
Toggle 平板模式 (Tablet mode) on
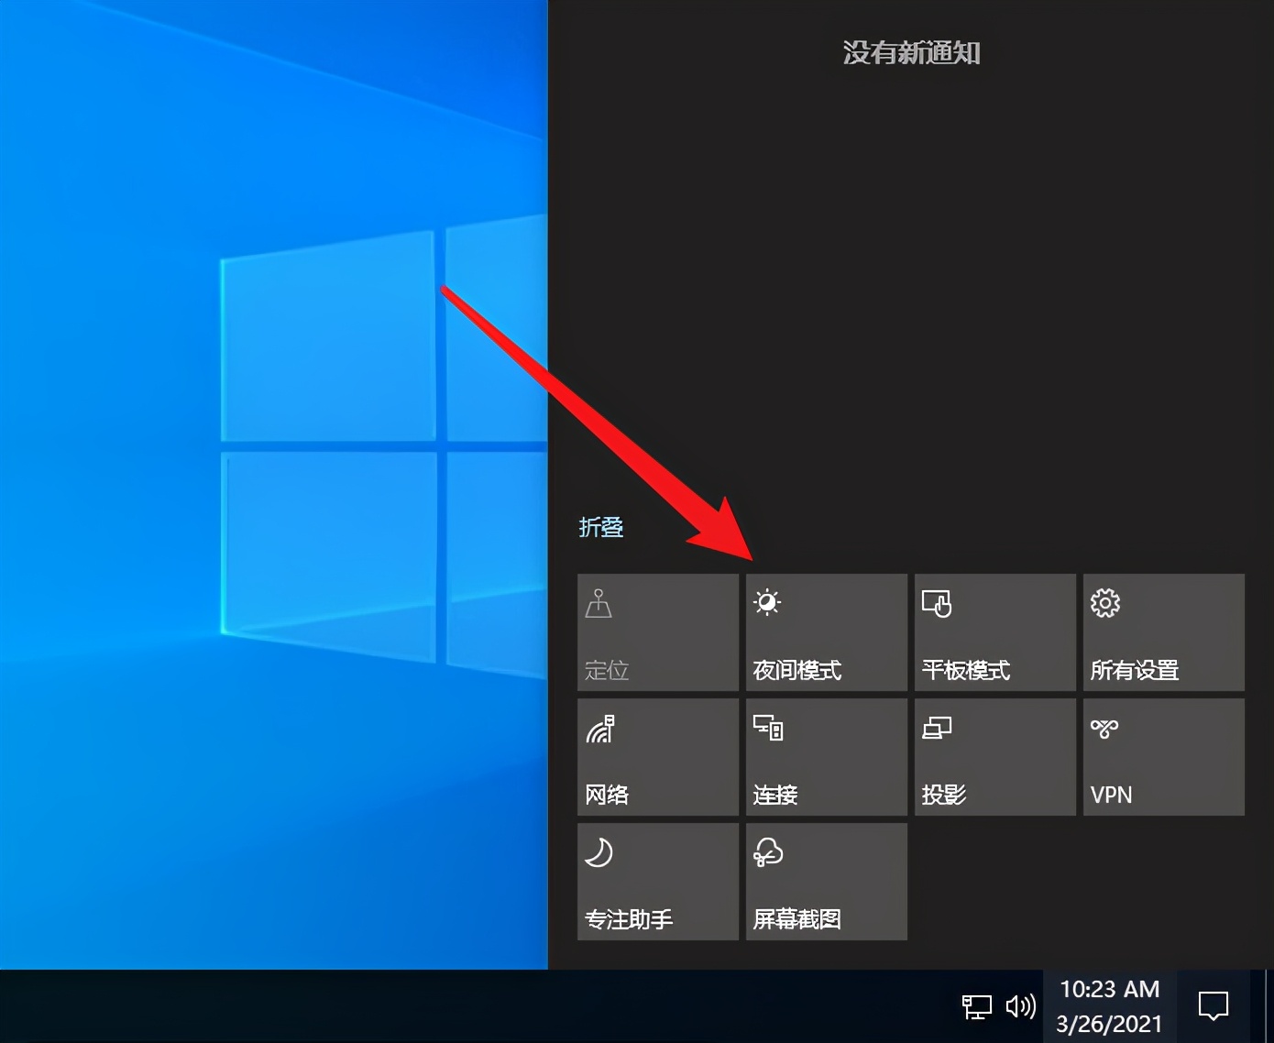click(994, 632)
